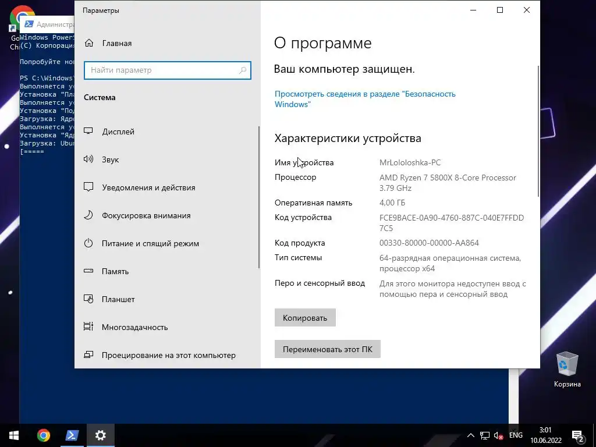Select the 64-разрядная system type text

pyautogui.click(x=450, y=263)
